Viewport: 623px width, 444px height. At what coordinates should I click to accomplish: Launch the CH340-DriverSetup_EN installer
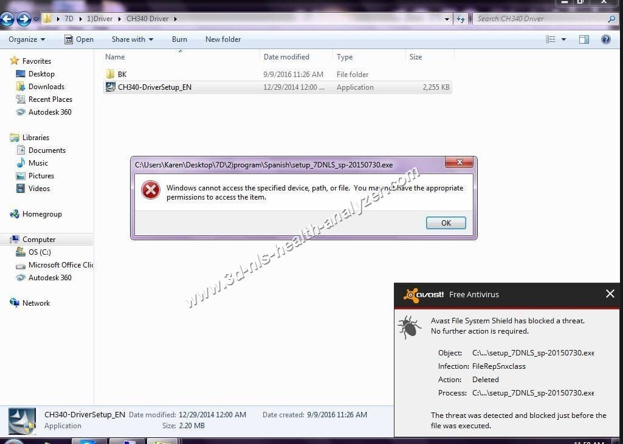click(154, 87)
